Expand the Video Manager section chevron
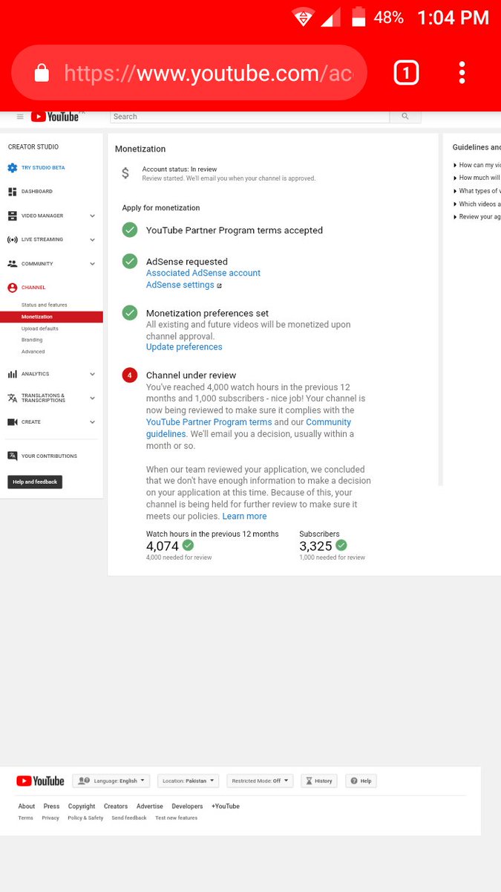This screenshot has height=892, width=501. click(92, 216)
